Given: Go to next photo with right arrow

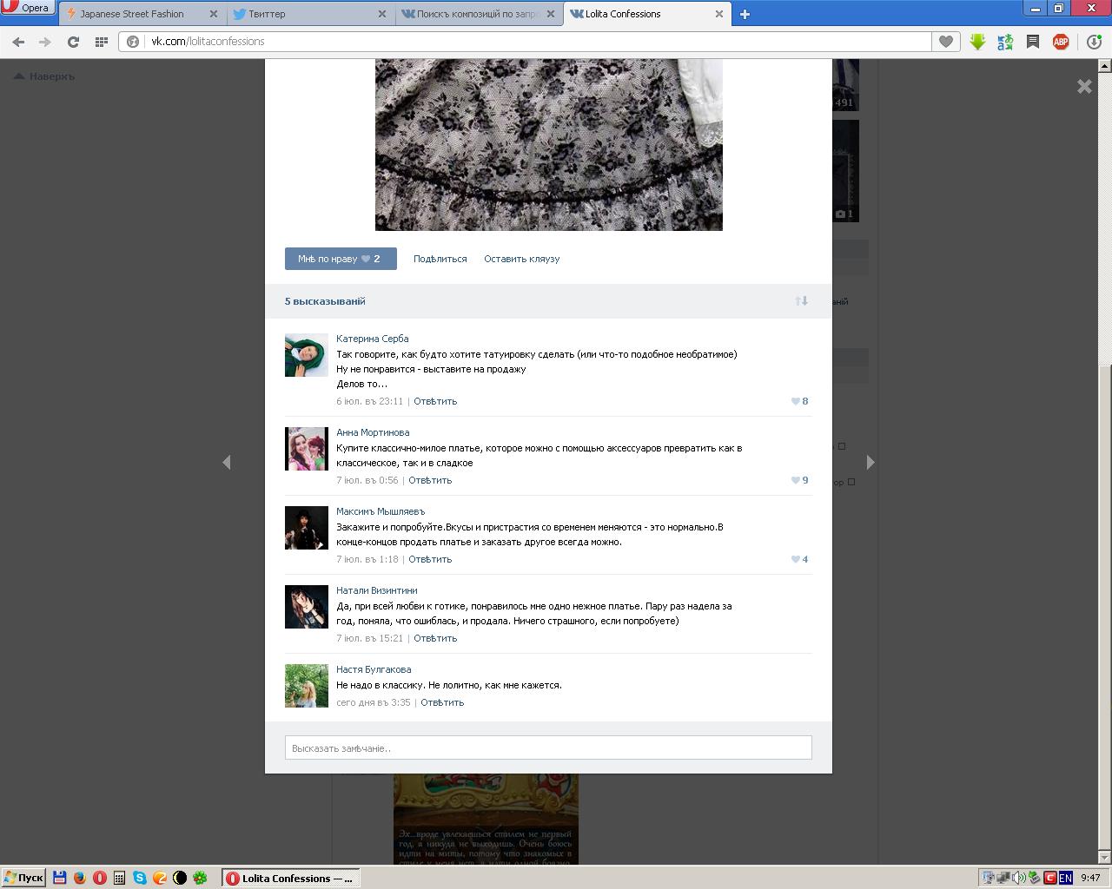Looking at the screenshot, I should click(x=870, y=463).
